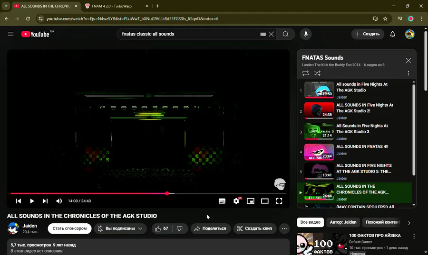Skip to next playlist video
The height and width of the screenshot is (255, 428).
(x=45, y=201)
